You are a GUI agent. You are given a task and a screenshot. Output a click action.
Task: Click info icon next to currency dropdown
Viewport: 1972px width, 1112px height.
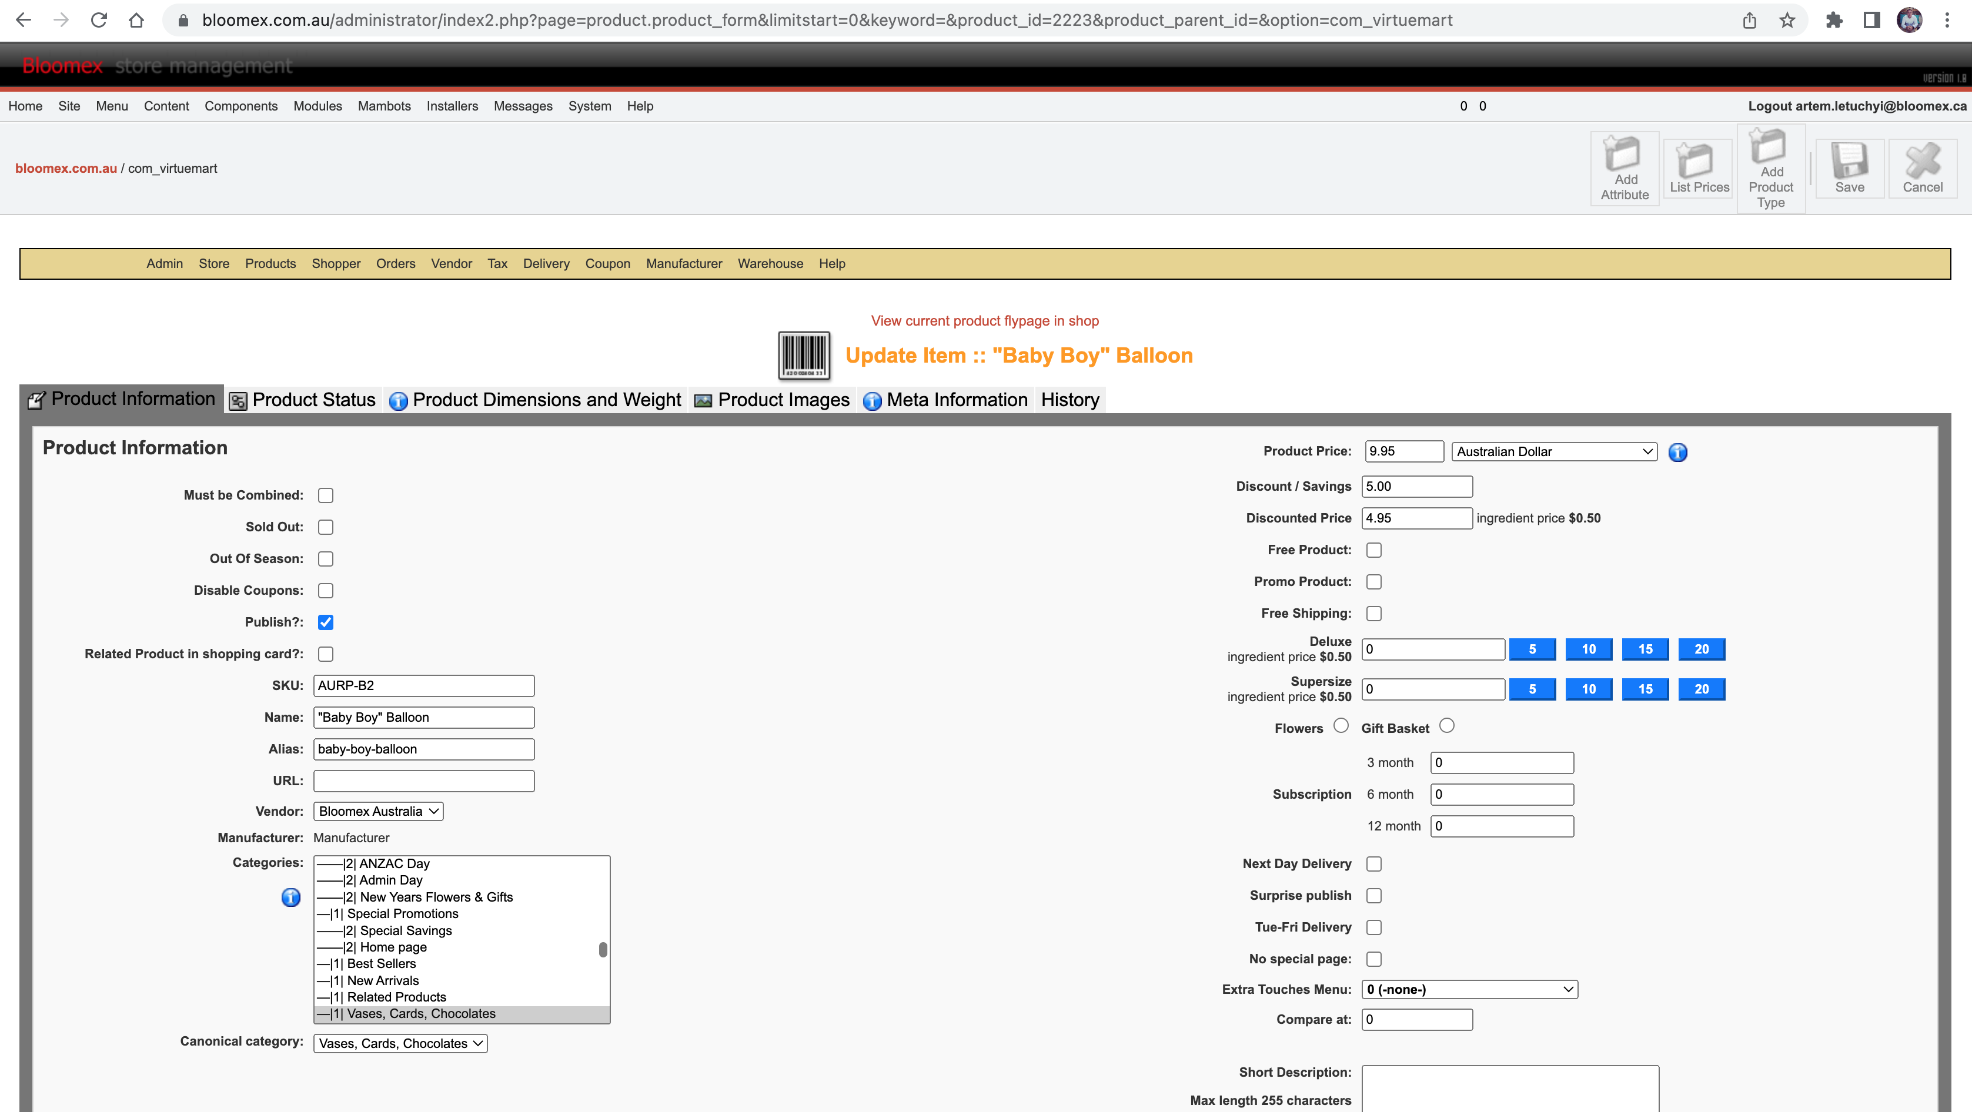[1677, 453]
